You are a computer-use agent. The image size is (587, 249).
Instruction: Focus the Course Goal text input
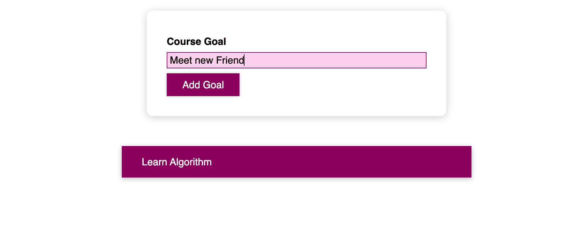296,60
